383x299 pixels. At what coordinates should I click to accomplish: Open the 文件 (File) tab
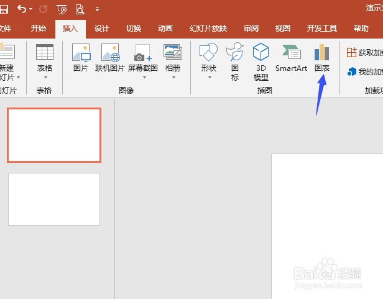6,29
